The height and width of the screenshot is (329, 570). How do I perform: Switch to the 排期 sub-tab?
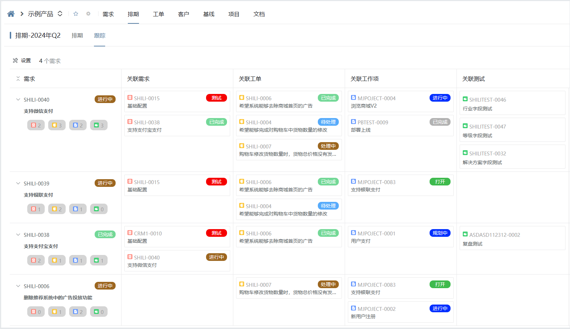tap(77, 35)
